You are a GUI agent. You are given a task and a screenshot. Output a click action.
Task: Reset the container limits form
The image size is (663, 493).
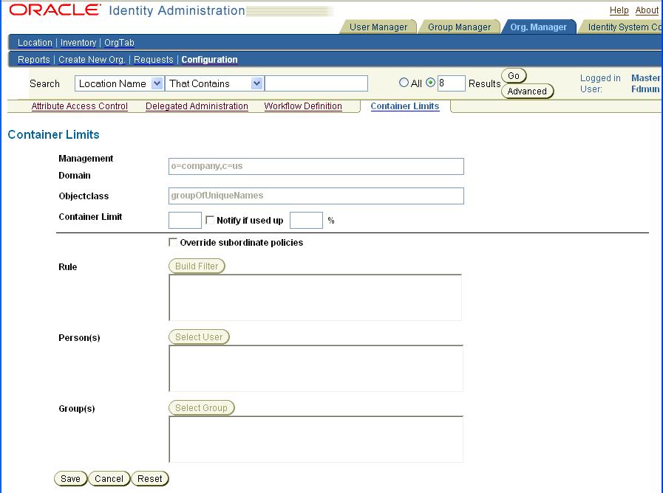click(150, 479)
